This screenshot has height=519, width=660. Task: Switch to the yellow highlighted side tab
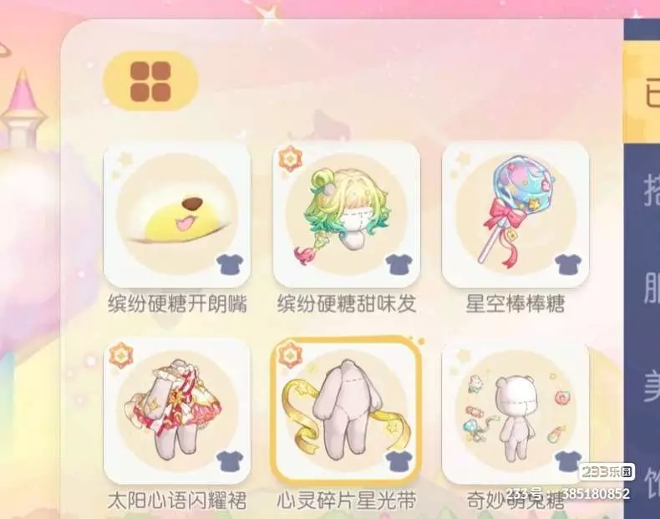pyautogui.click(x=642, y=93)
